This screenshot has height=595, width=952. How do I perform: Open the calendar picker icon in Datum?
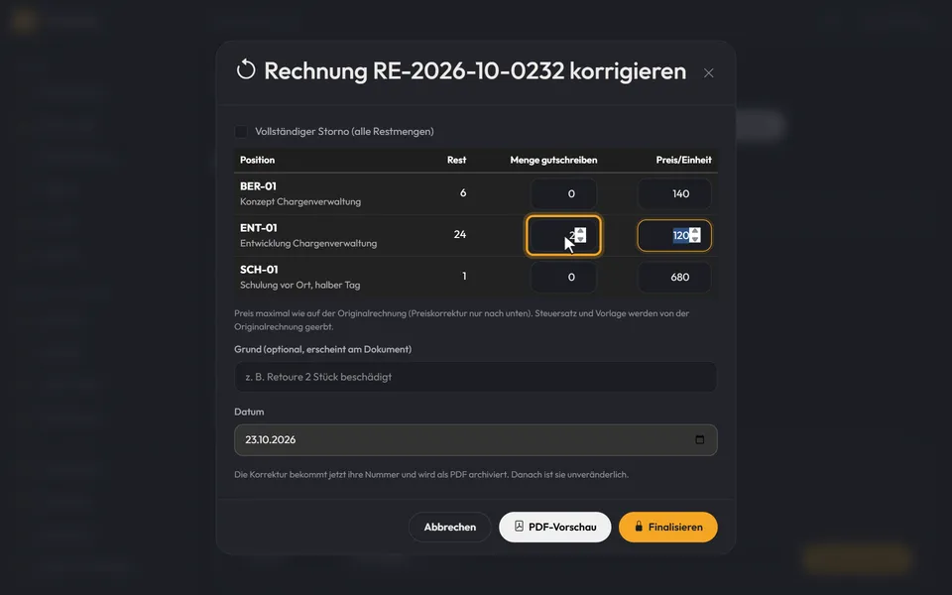[x=699, y=439]
